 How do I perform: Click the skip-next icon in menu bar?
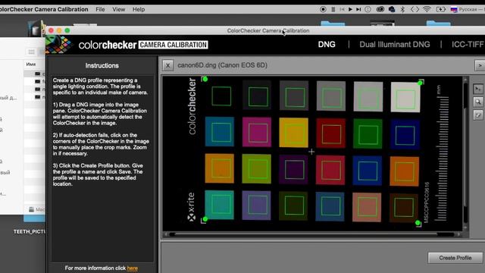point(358,9)
